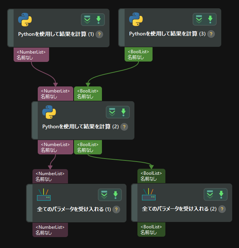
Task: Click double-chevron icon on Python step (1)
Action: pyautogui.click(x=87, y=20)
